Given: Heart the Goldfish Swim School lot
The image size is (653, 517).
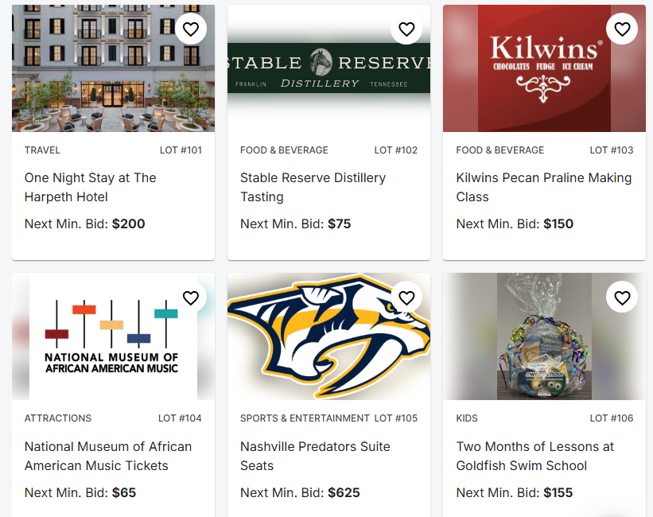Looking at the screenshot, I should (622, 298).
